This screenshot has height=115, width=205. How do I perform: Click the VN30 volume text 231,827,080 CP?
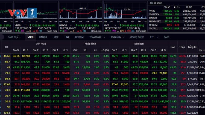24,28
